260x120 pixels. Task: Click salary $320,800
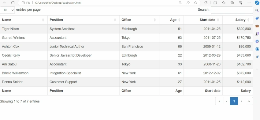tap(244, 29)
